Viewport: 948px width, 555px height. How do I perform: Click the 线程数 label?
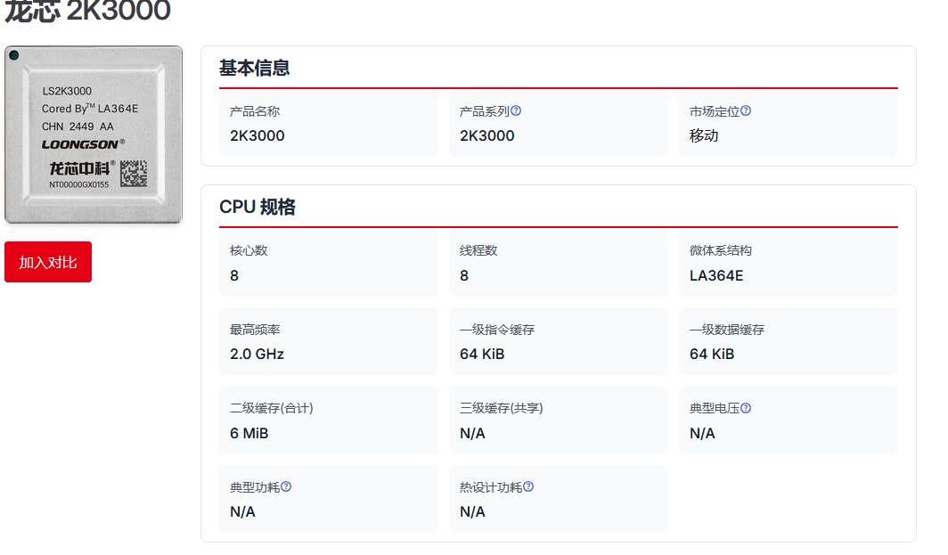pos(478,250)
